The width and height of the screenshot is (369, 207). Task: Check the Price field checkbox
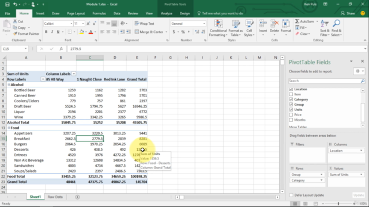291,115
